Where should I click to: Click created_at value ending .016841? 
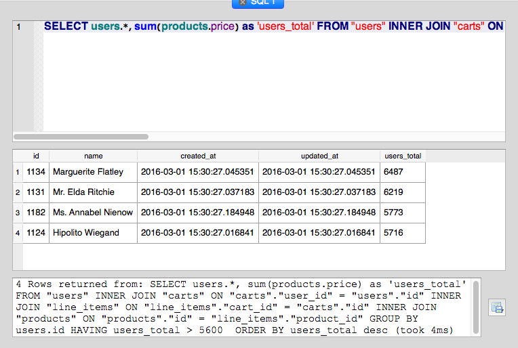pos(198,233)
